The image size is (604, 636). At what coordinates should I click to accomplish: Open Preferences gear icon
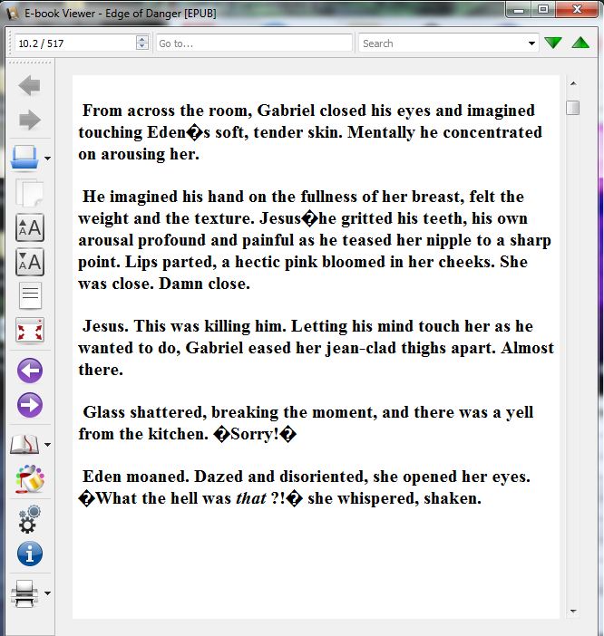tap(30, 519)
